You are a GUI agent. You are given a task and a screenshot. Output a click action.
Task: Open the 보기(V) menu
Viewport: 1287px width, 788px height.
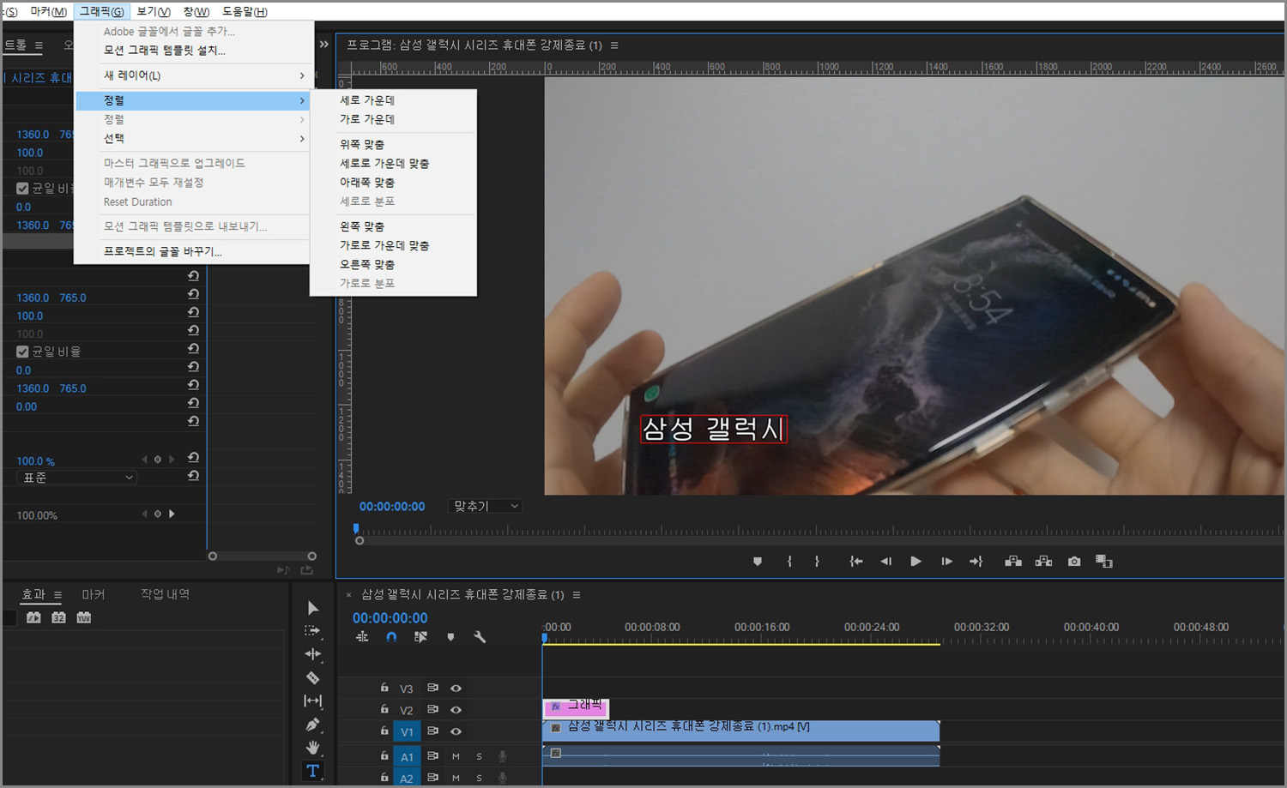154,11
